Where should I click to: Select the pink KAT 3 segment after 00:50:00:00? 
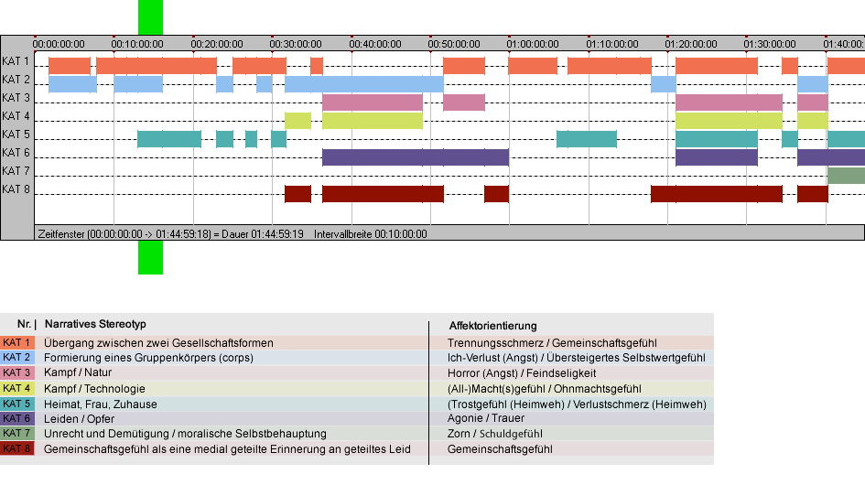point(464,102)
